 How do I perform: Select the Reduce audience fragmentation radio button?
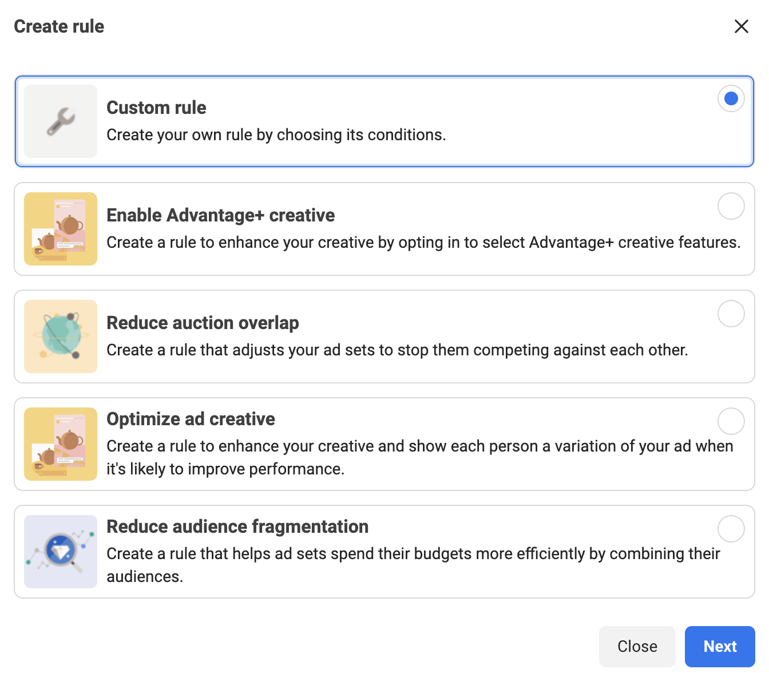(x=731, y=529)
